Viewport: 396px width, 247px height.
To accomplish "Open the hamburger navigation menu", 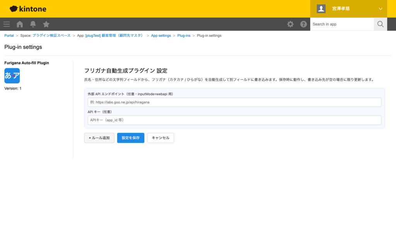I will [x=6, y=24].
